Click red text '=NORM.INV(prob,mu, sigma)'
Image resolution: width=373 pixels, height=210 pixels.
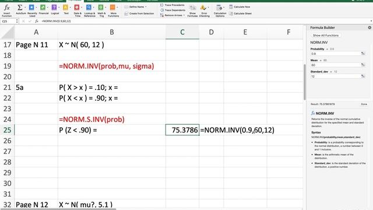(x=106, y=66)
